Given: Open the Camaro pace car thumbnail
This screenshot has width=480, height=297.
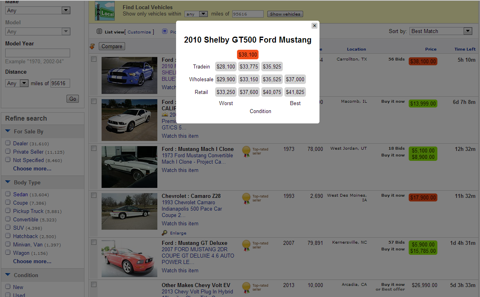Looking at the screenshot, I should (x=129, y=211).
